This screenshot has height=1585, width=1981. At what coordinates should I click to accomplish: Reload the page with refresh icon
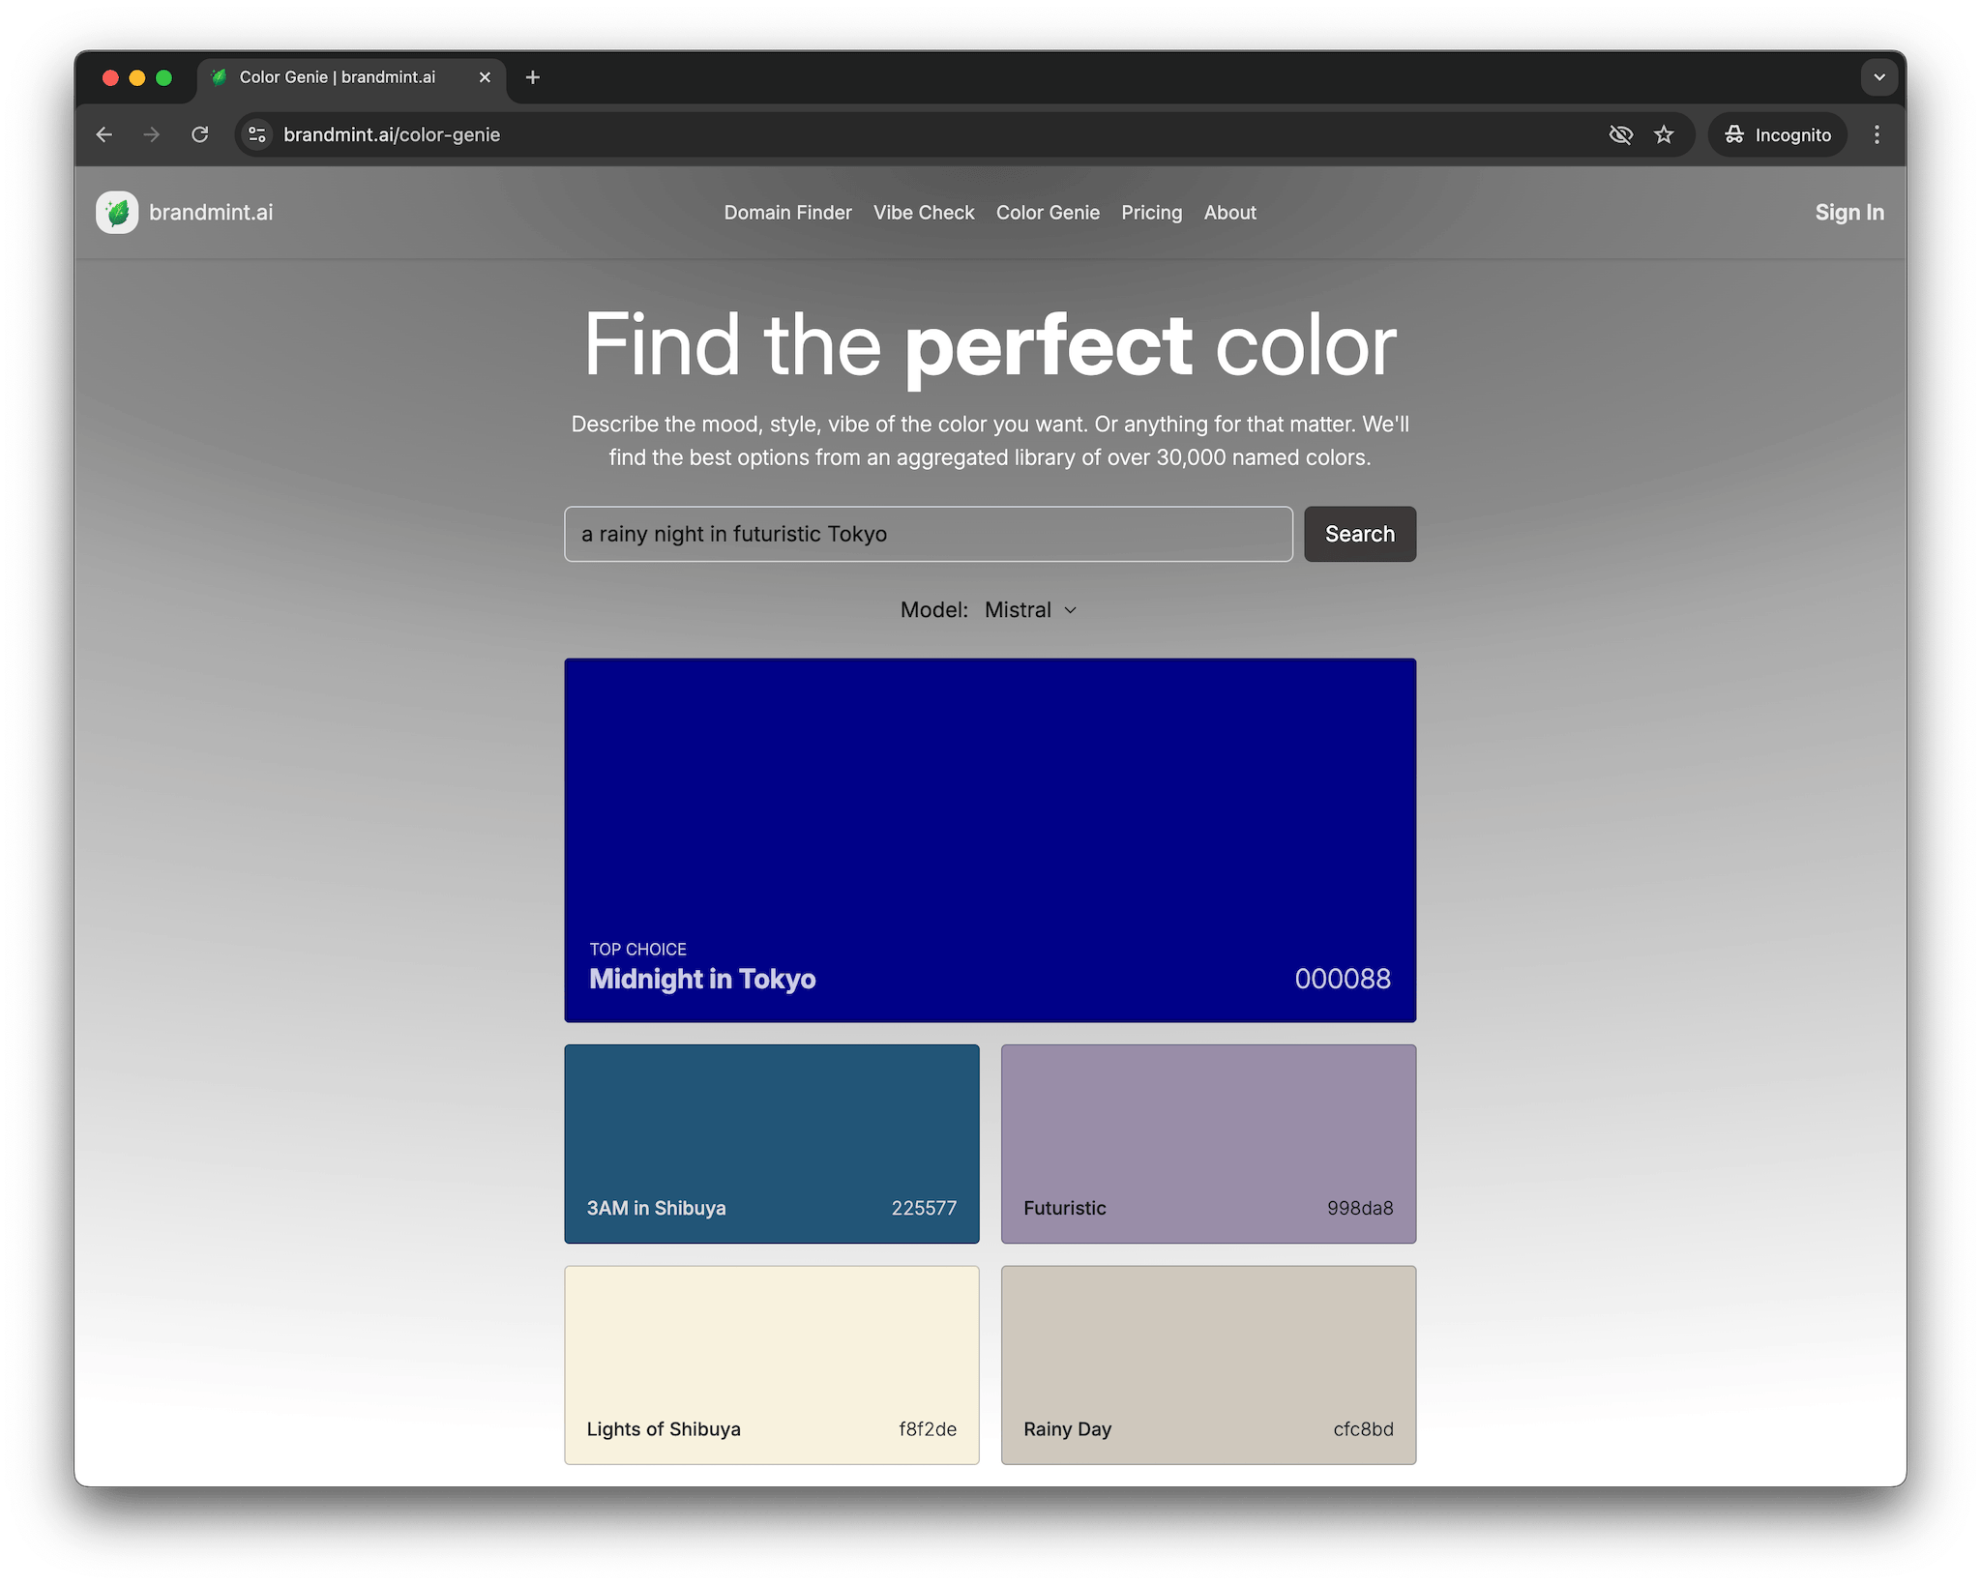(x=199, y=134)
